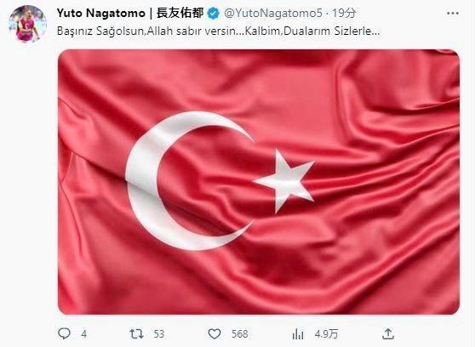Retweet the post using the retweet icon
This screenshot has width=475, height=347.
(136, 333)
